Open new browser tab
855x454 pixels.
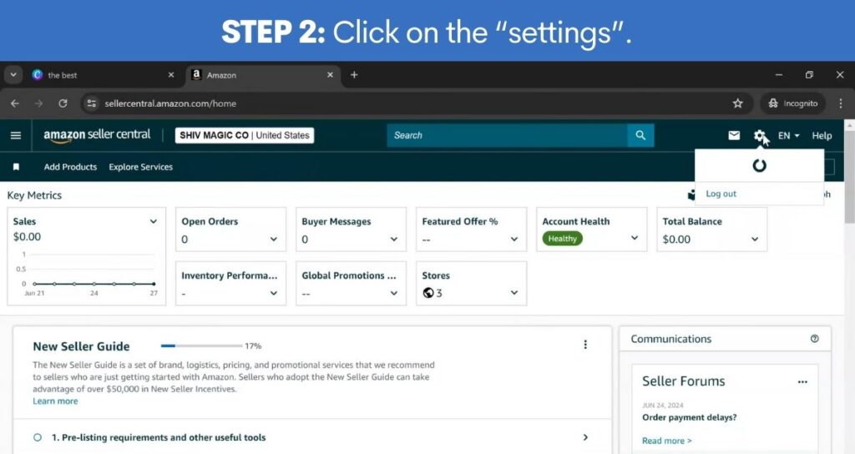tap(354, 74)
